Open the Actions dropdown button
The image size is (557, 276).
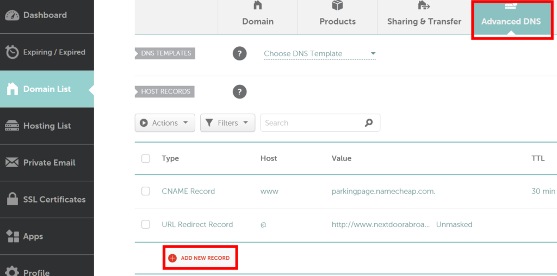(165, 122)
